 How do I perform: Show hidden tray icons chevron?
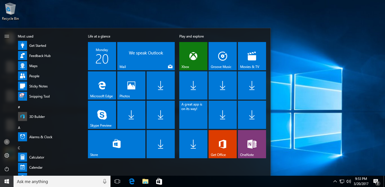coord(335,181)
